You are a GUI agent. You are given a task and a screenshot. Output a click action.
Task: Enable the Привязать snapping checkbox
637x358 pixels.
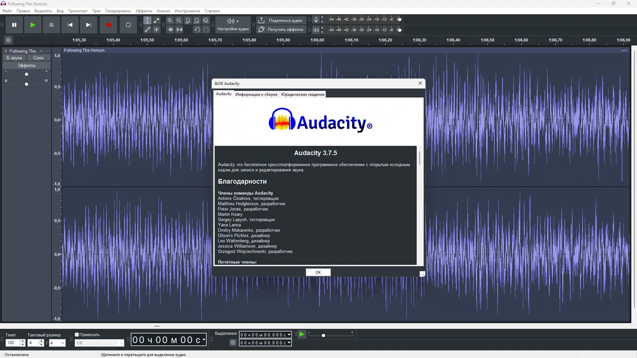(77, 335)
